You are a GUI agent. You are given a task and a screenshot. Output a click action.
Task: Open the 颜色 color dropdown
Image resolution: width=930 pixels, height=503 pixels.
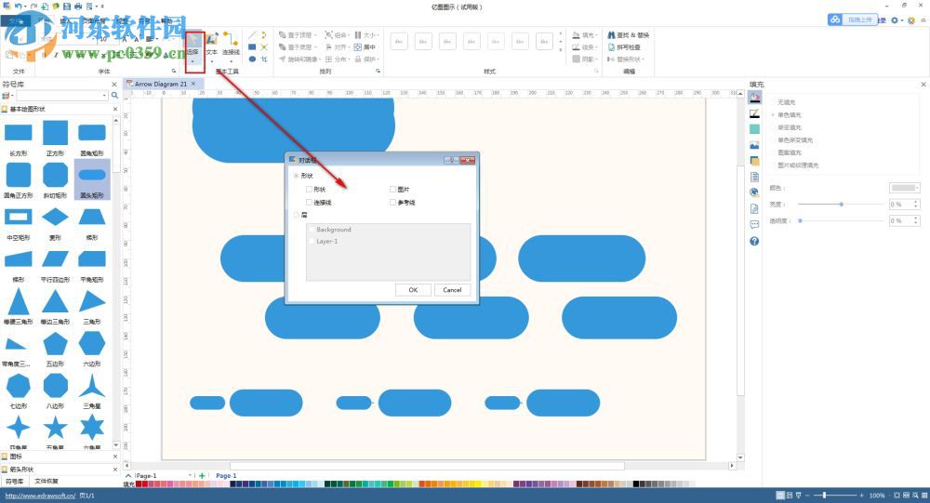904,188
